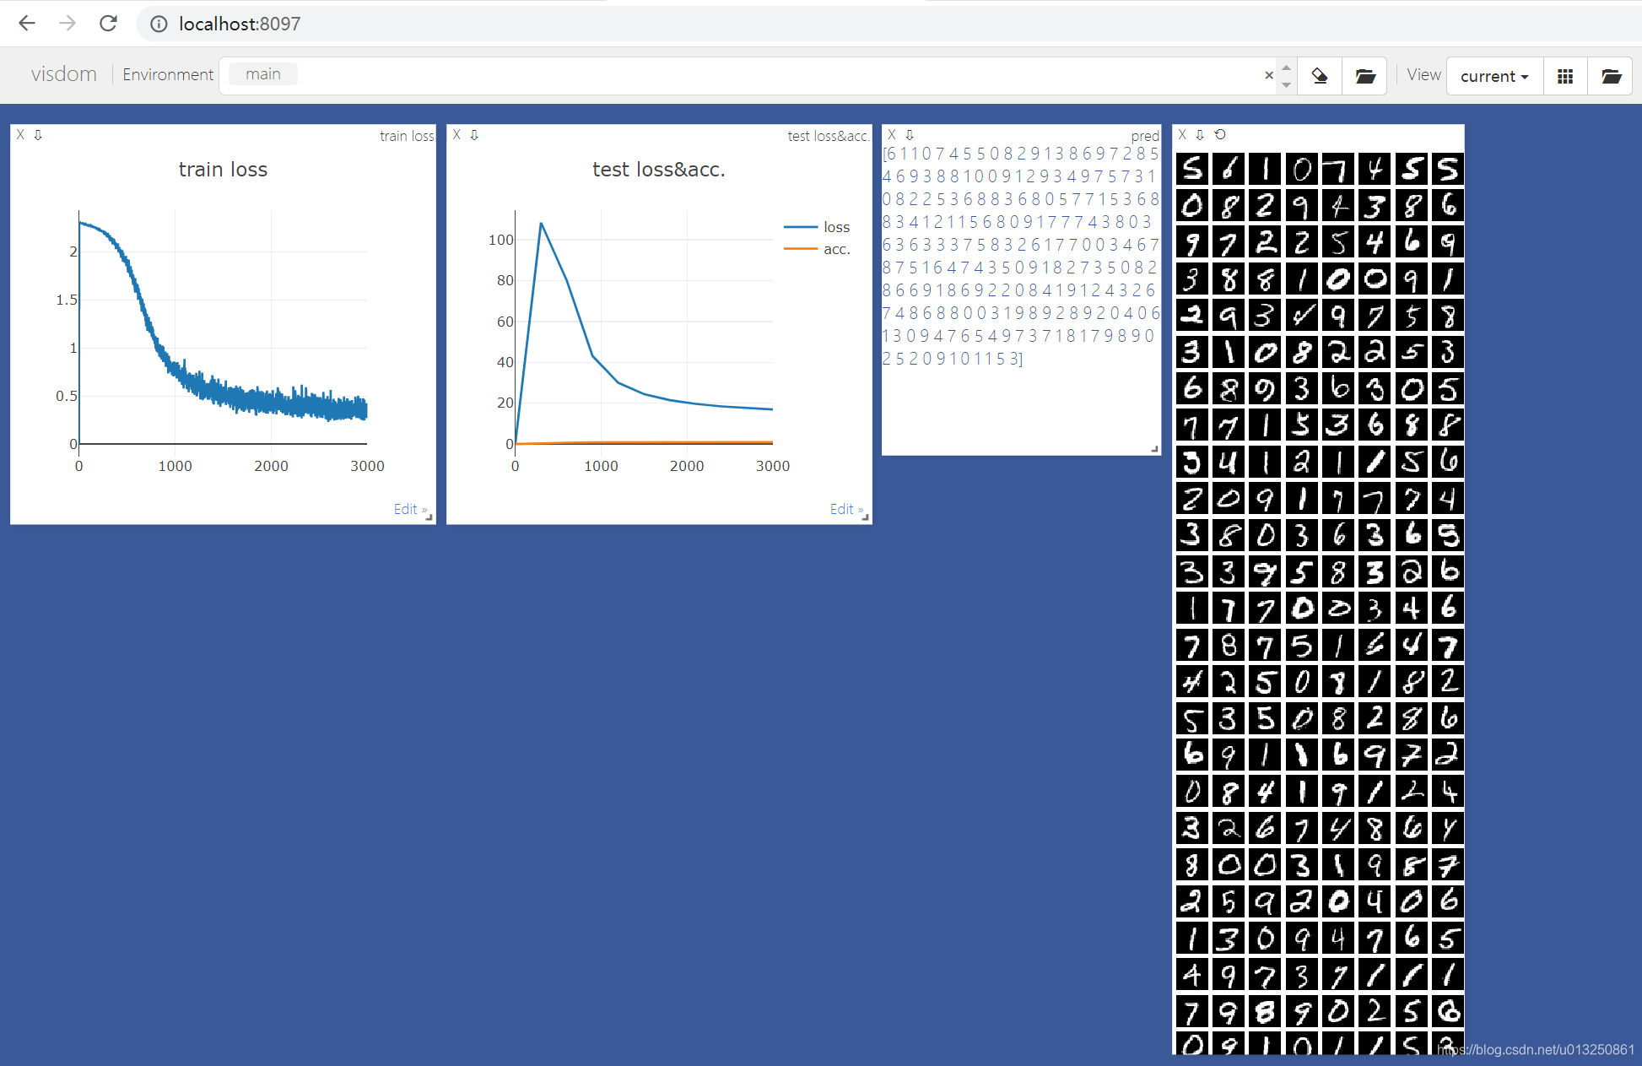1642x1066 pixels.
Task: Click the browser reload button
Action: click(x=108, y=24)
